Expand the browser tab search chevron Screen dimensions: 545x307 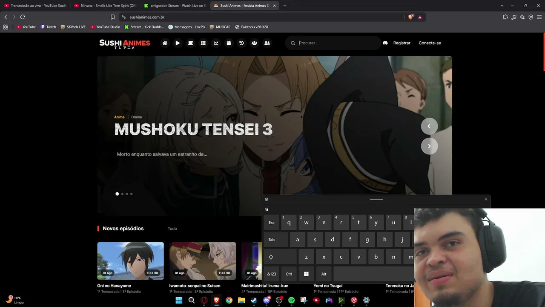coord(502,6)
